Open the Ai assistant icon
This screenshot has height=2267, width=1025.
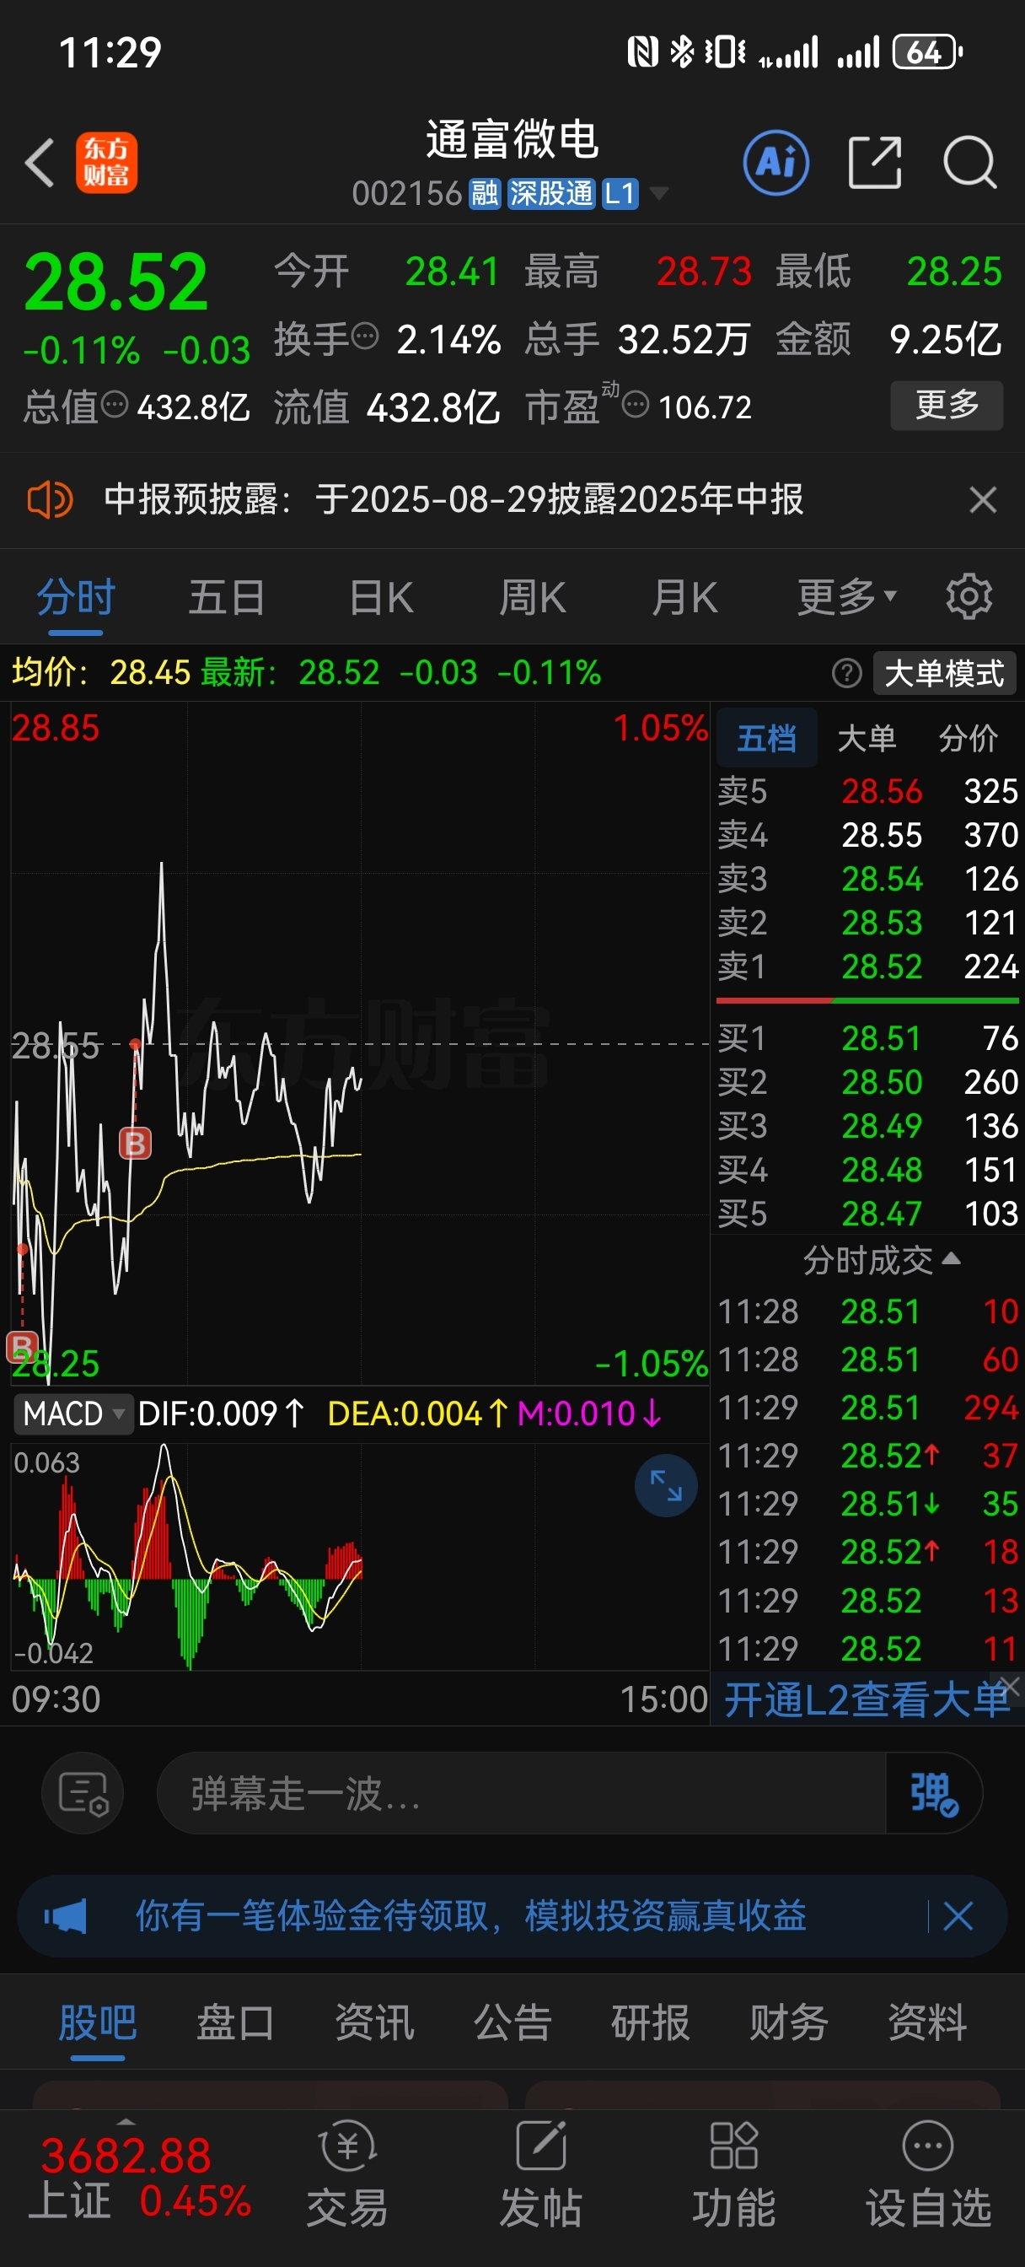(776, 163)
